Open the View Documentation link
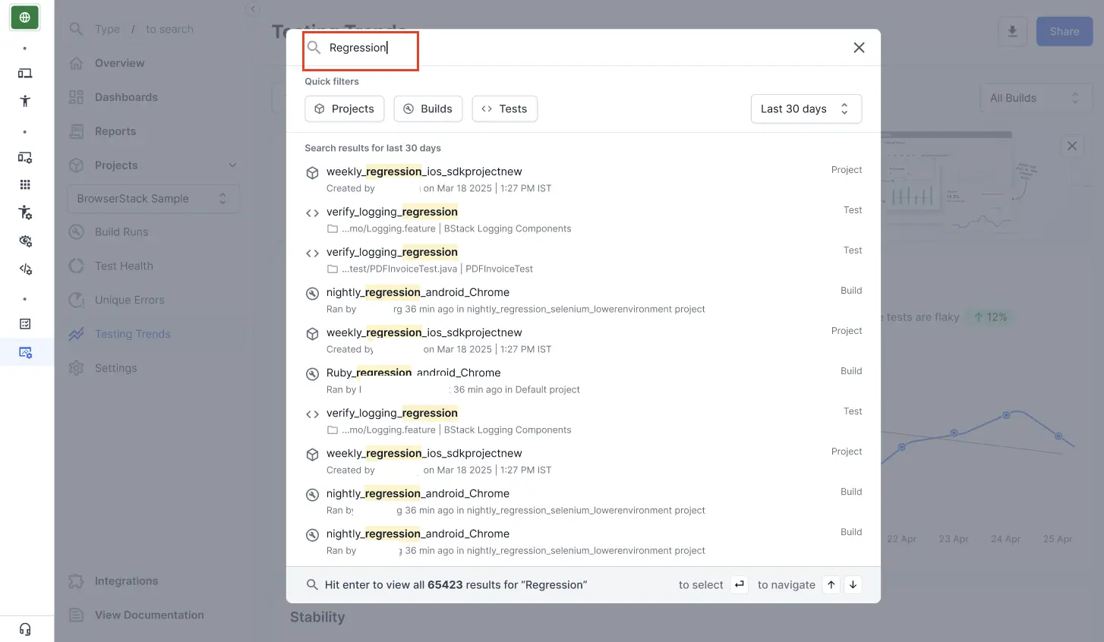 [x=149, y=615]
